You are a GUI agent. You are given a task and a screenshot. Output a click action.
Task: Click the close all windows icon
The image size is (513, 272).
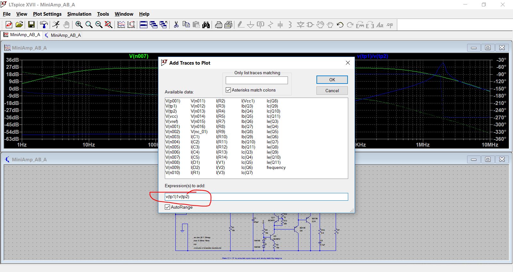[164, 25]
